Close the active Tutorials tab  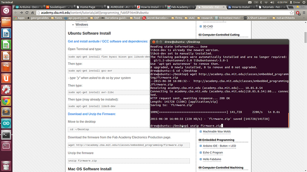(x=223, y=7)
